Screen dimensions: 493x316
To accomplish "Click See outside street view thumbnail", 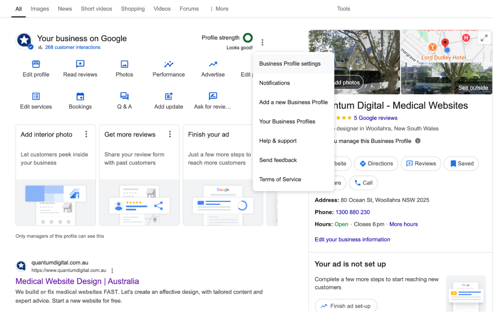I will click(x=447, y=78).
